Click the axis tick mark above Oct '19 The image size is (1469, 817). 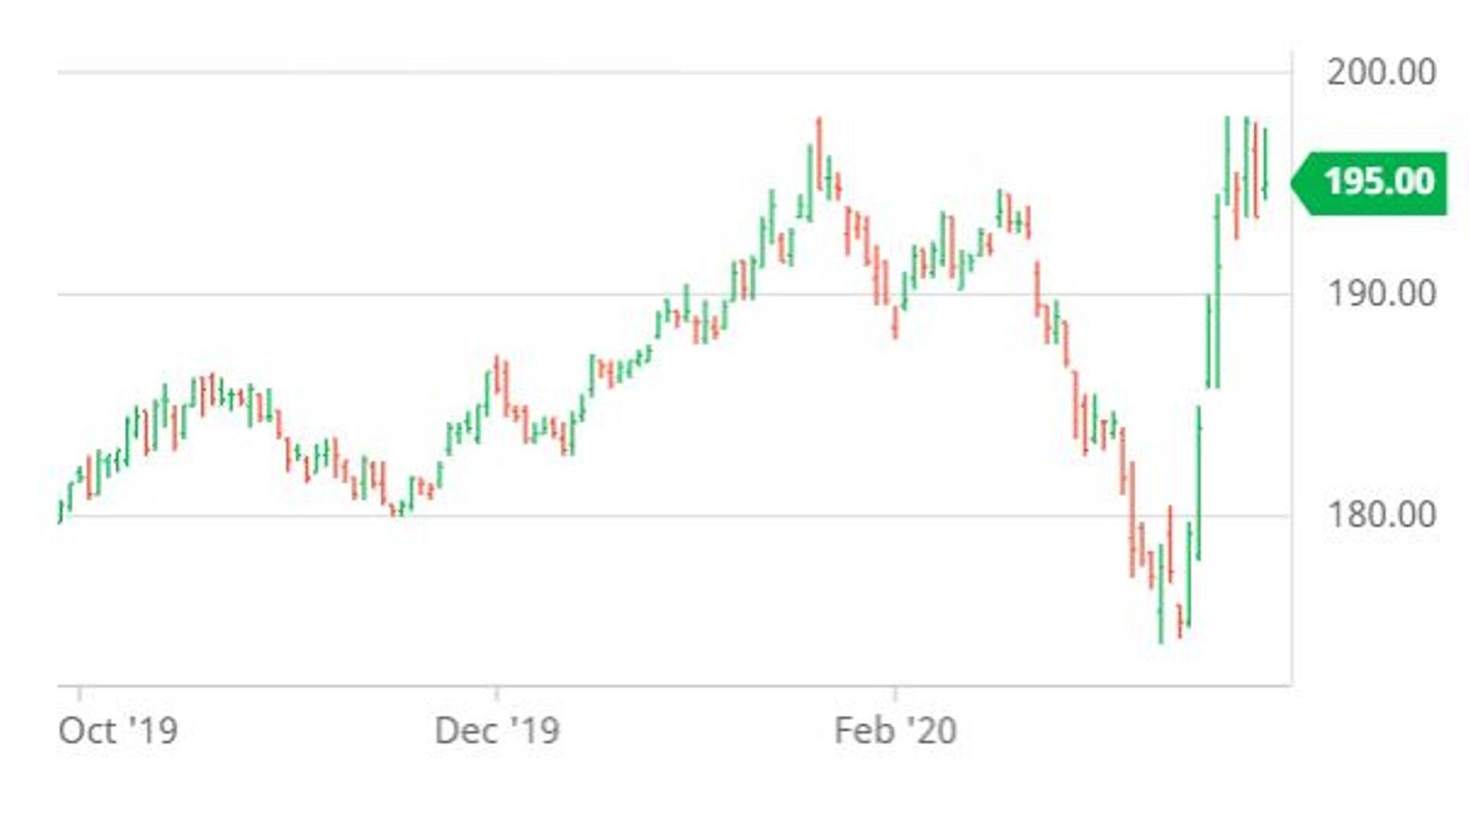[80, 692]
